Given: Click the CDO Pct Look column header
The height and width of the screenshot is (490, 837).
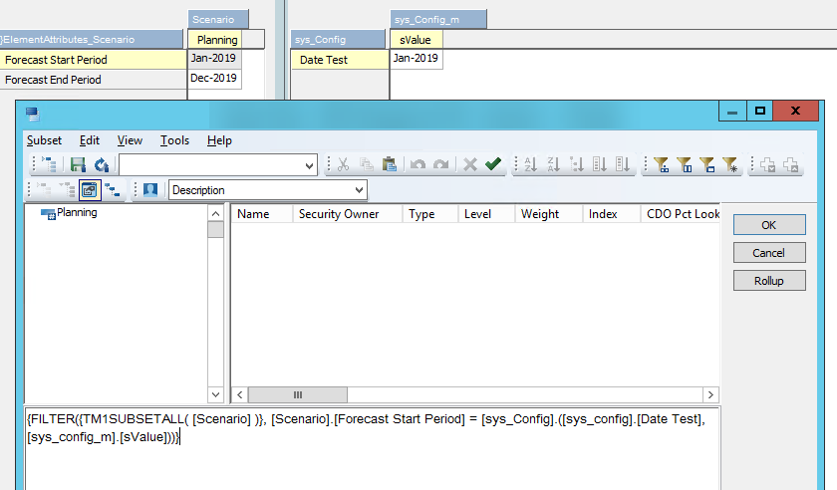Looking at the screenshot, I should (x=681, y=214).
